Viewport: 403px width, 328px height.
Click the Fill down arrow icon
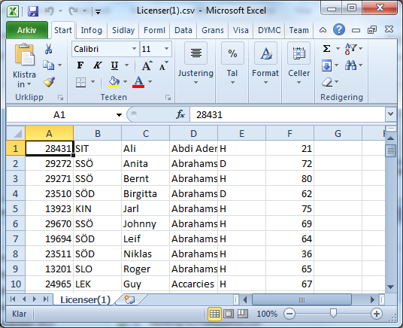click(326, 65)
